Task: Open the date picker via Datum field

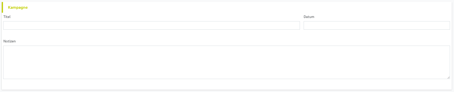Action: click(377, 25)
